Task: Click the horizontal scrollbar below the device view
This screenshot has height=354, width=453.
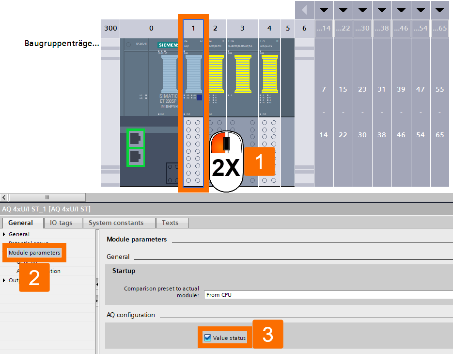Action: 46,197
